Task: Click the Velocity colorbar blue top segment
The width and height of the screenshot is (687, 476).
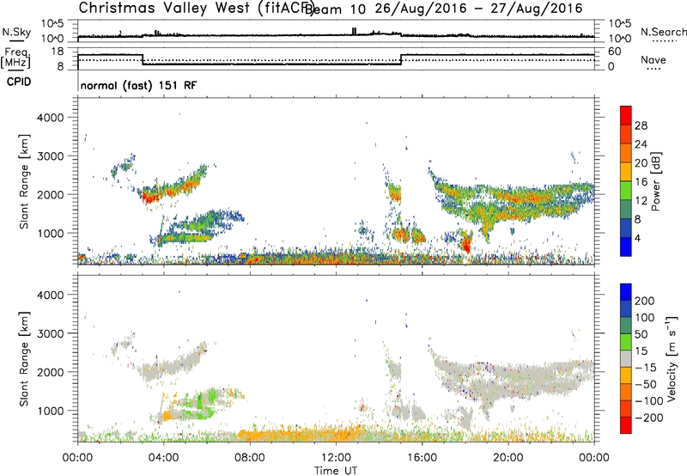Action: (626, 292)
